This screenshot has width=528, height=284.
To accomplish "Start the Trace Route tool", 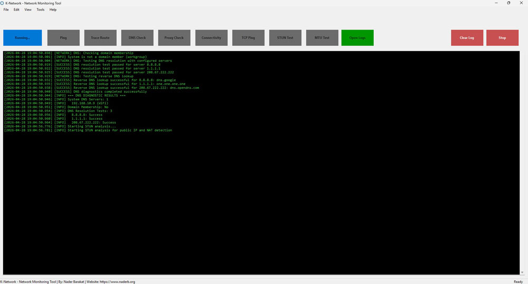I will click(x=100, y=37).
